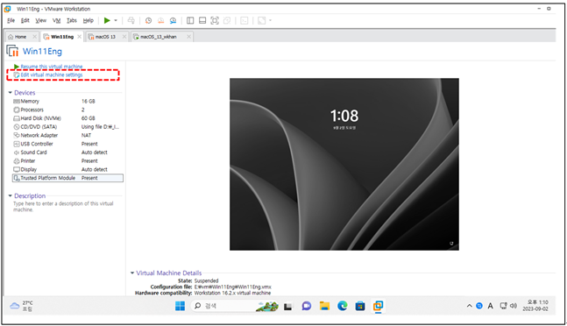Select the CD/DVD (SATA) device
Screen dimensions: 567x326
pyautogui.click(x=67, y=127)
